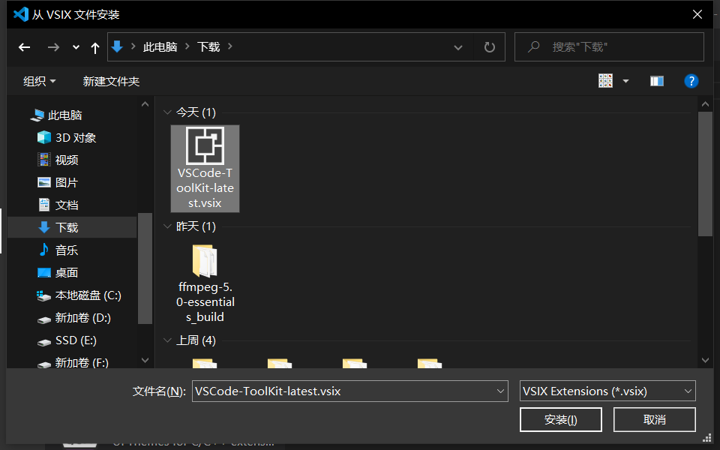
Task: Click the file list scroll up arrow
Action: pyautogui.click(x=705, y=104)
